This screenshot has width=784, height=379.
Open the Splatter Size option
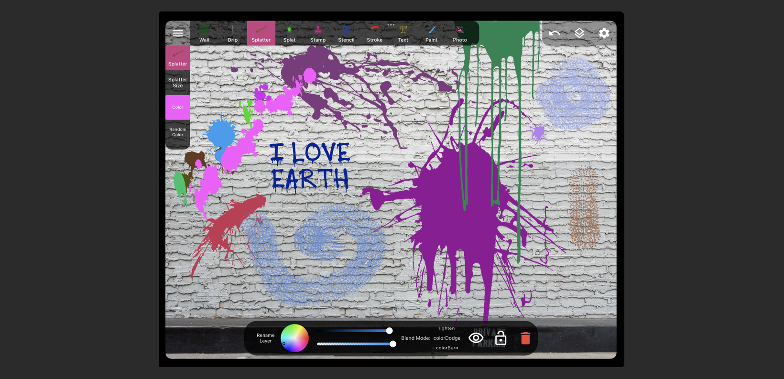[x=178, y=83]
